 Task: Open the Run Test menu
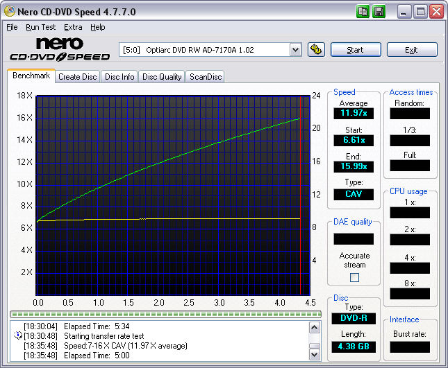(40, 27)
